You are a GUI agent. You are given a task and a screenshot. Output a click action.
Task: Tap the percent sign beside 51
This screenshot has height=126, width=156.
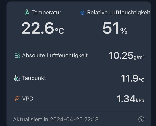[124, 31]
